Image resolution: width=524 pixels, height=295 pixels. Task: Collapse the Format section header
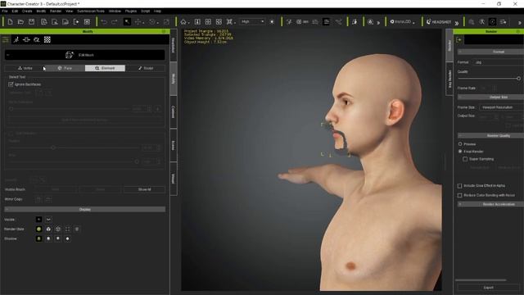pos(490,52)
